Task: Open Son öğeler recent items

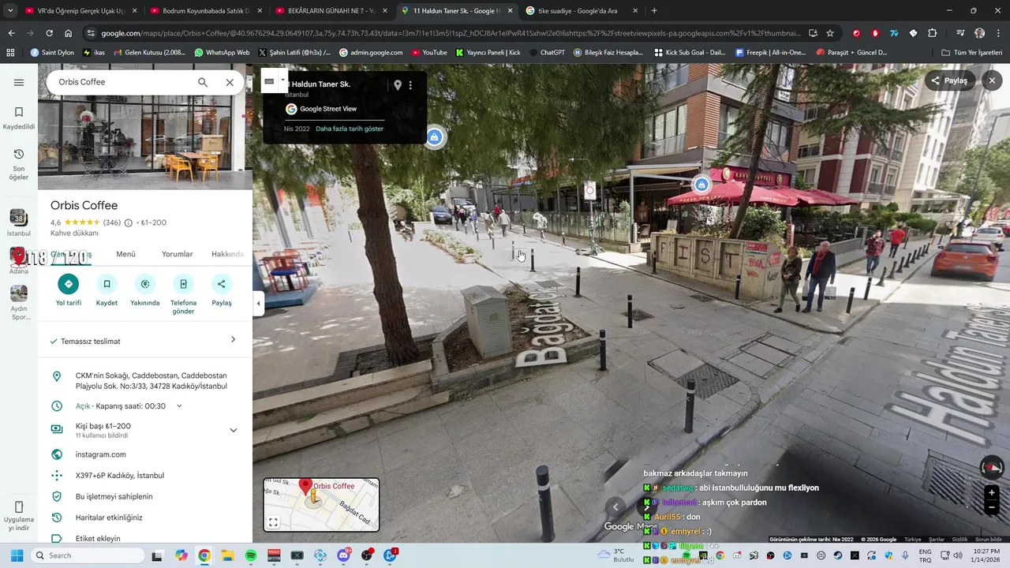Action: point(19,164)
